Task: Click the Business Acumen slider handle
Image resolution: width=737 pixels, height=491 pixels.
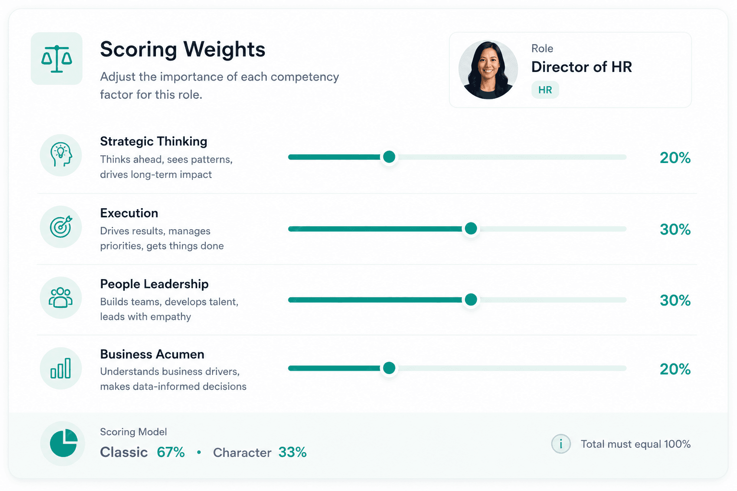Action: pos(389,368)
